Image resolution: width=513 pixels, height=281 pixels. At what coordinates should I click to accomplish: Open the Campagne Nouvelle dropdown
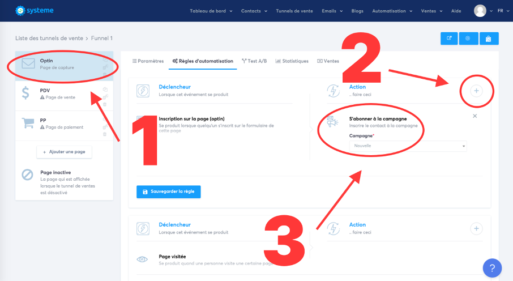(x=408, y=146)
